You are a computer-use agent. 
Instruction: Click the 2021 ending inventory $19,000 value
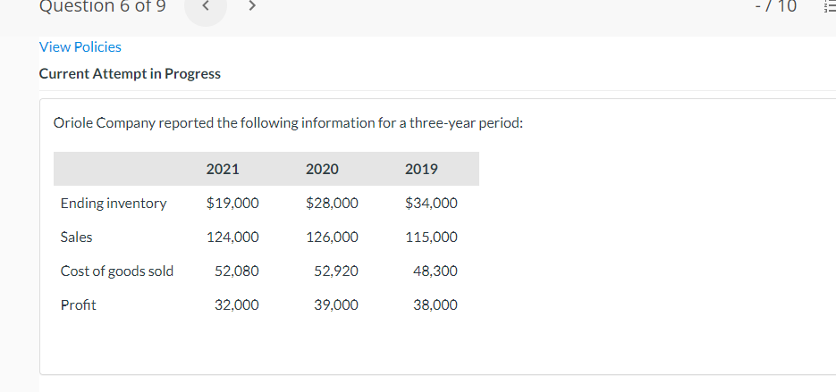coord(232,204)
